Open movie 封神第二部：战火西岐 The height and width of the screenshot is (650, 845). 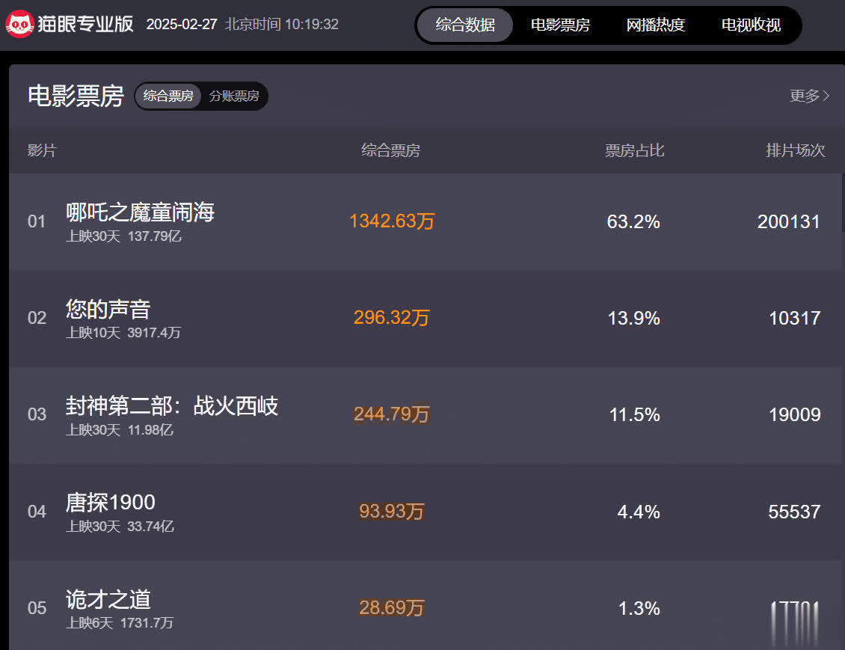point(172,406)
